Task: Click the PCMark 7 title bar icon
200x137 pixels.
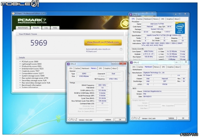Action: [13, 13]
